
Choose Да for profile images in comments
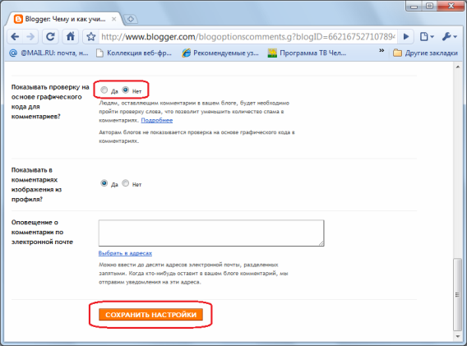[x=104, y=183]
